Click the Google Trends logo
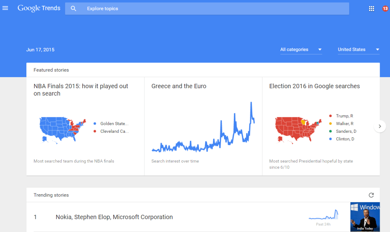This screenshot has height=232, width=390. 39,8
